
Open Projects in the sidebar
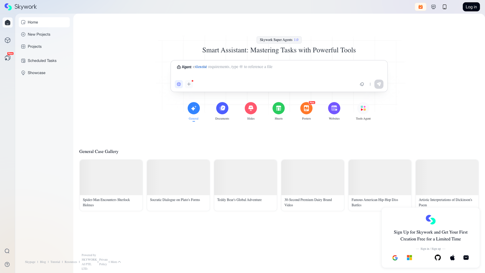44,46
